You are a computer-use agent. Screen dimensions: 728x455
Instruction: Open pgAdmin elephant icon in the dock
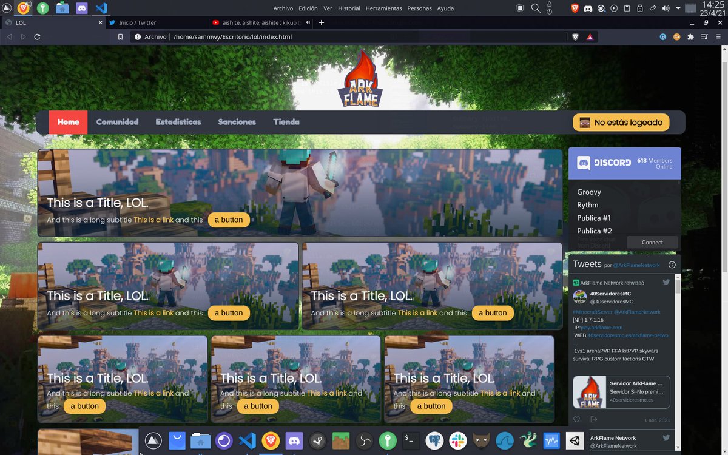(x=434, y=440)
